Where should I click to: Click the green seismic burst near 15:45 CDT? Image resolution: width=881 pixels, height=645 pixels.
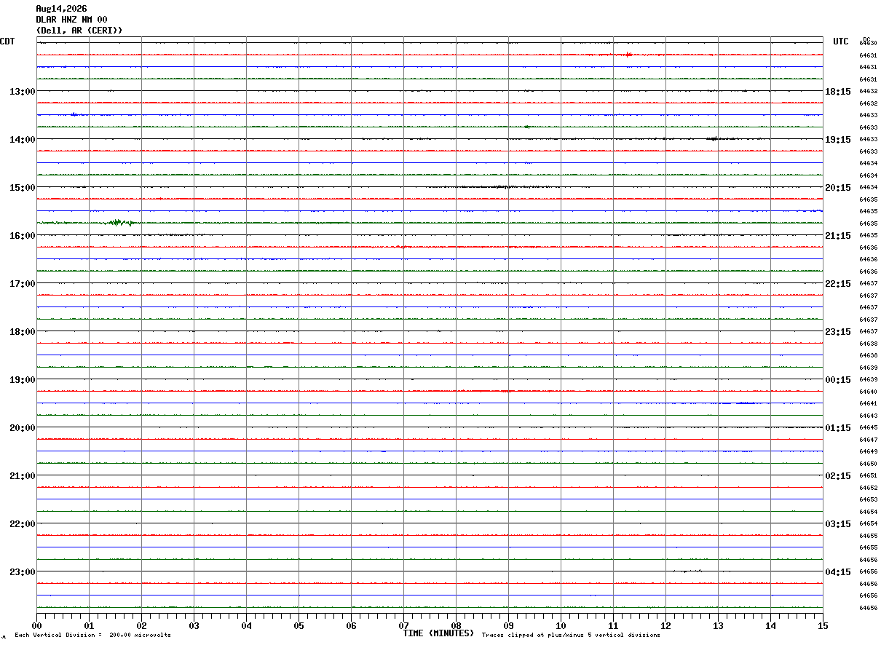point(120,222)
